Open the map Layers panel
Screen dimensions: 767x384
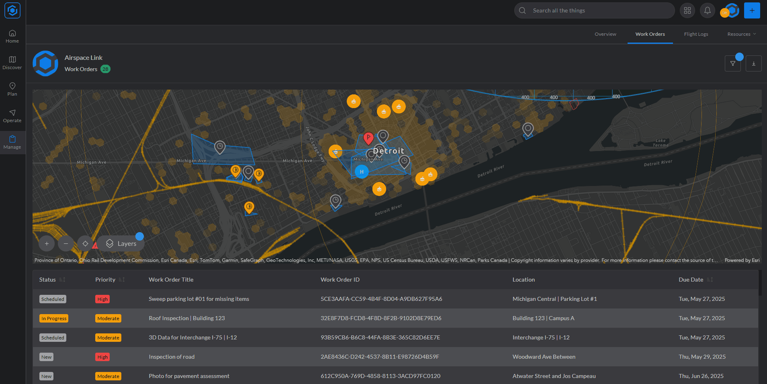[121, 243]
